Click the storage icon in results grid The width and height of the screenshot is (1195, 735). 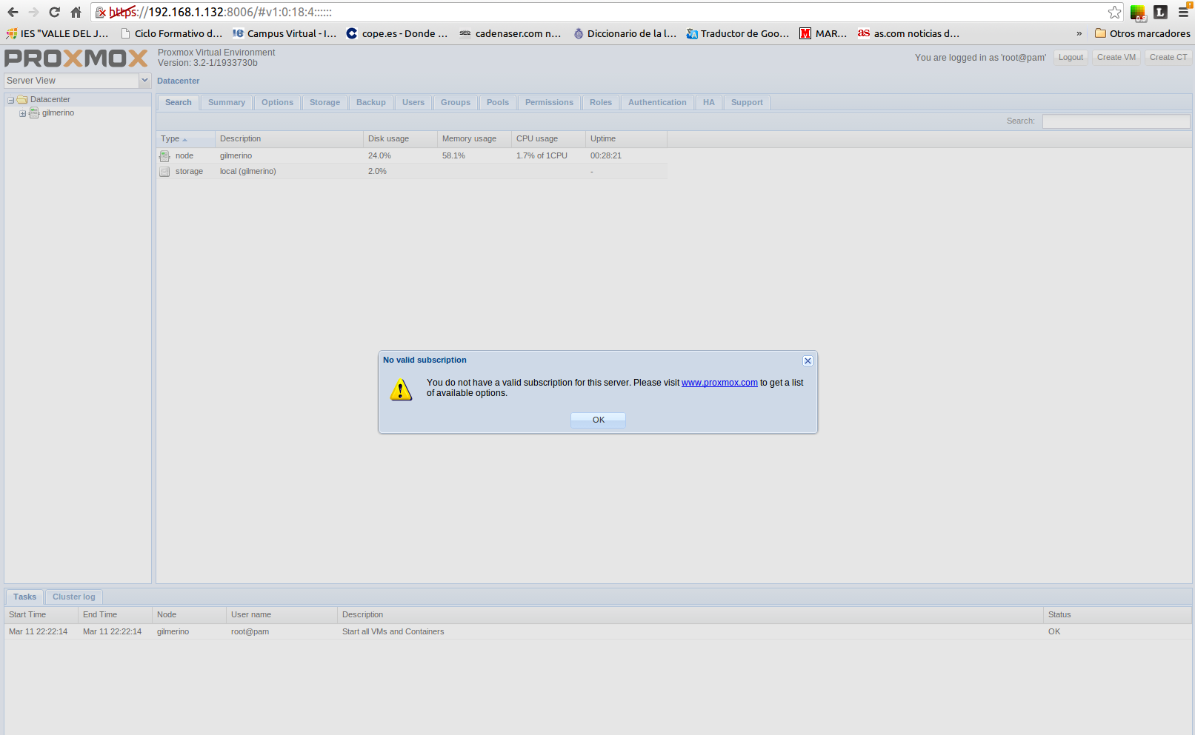point(164,172)
